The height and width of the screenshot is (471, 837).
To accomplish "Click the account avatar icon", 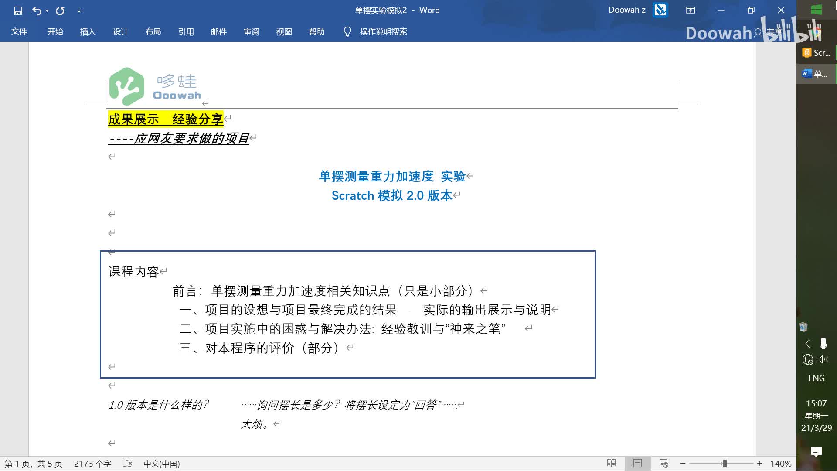I will (x=660, y=10).
